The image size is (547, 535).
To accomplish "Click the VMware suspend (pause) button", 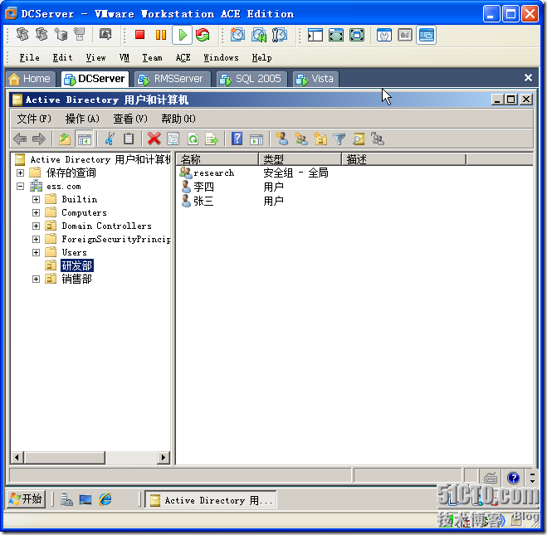I will coord(161,35).
